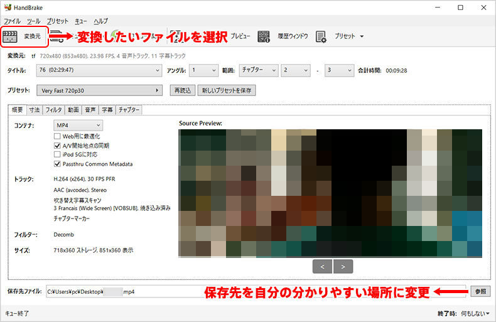Click the 変換元 source clapperboard icon
Viewport: 496px width, 322px height.
click(11, 36)
